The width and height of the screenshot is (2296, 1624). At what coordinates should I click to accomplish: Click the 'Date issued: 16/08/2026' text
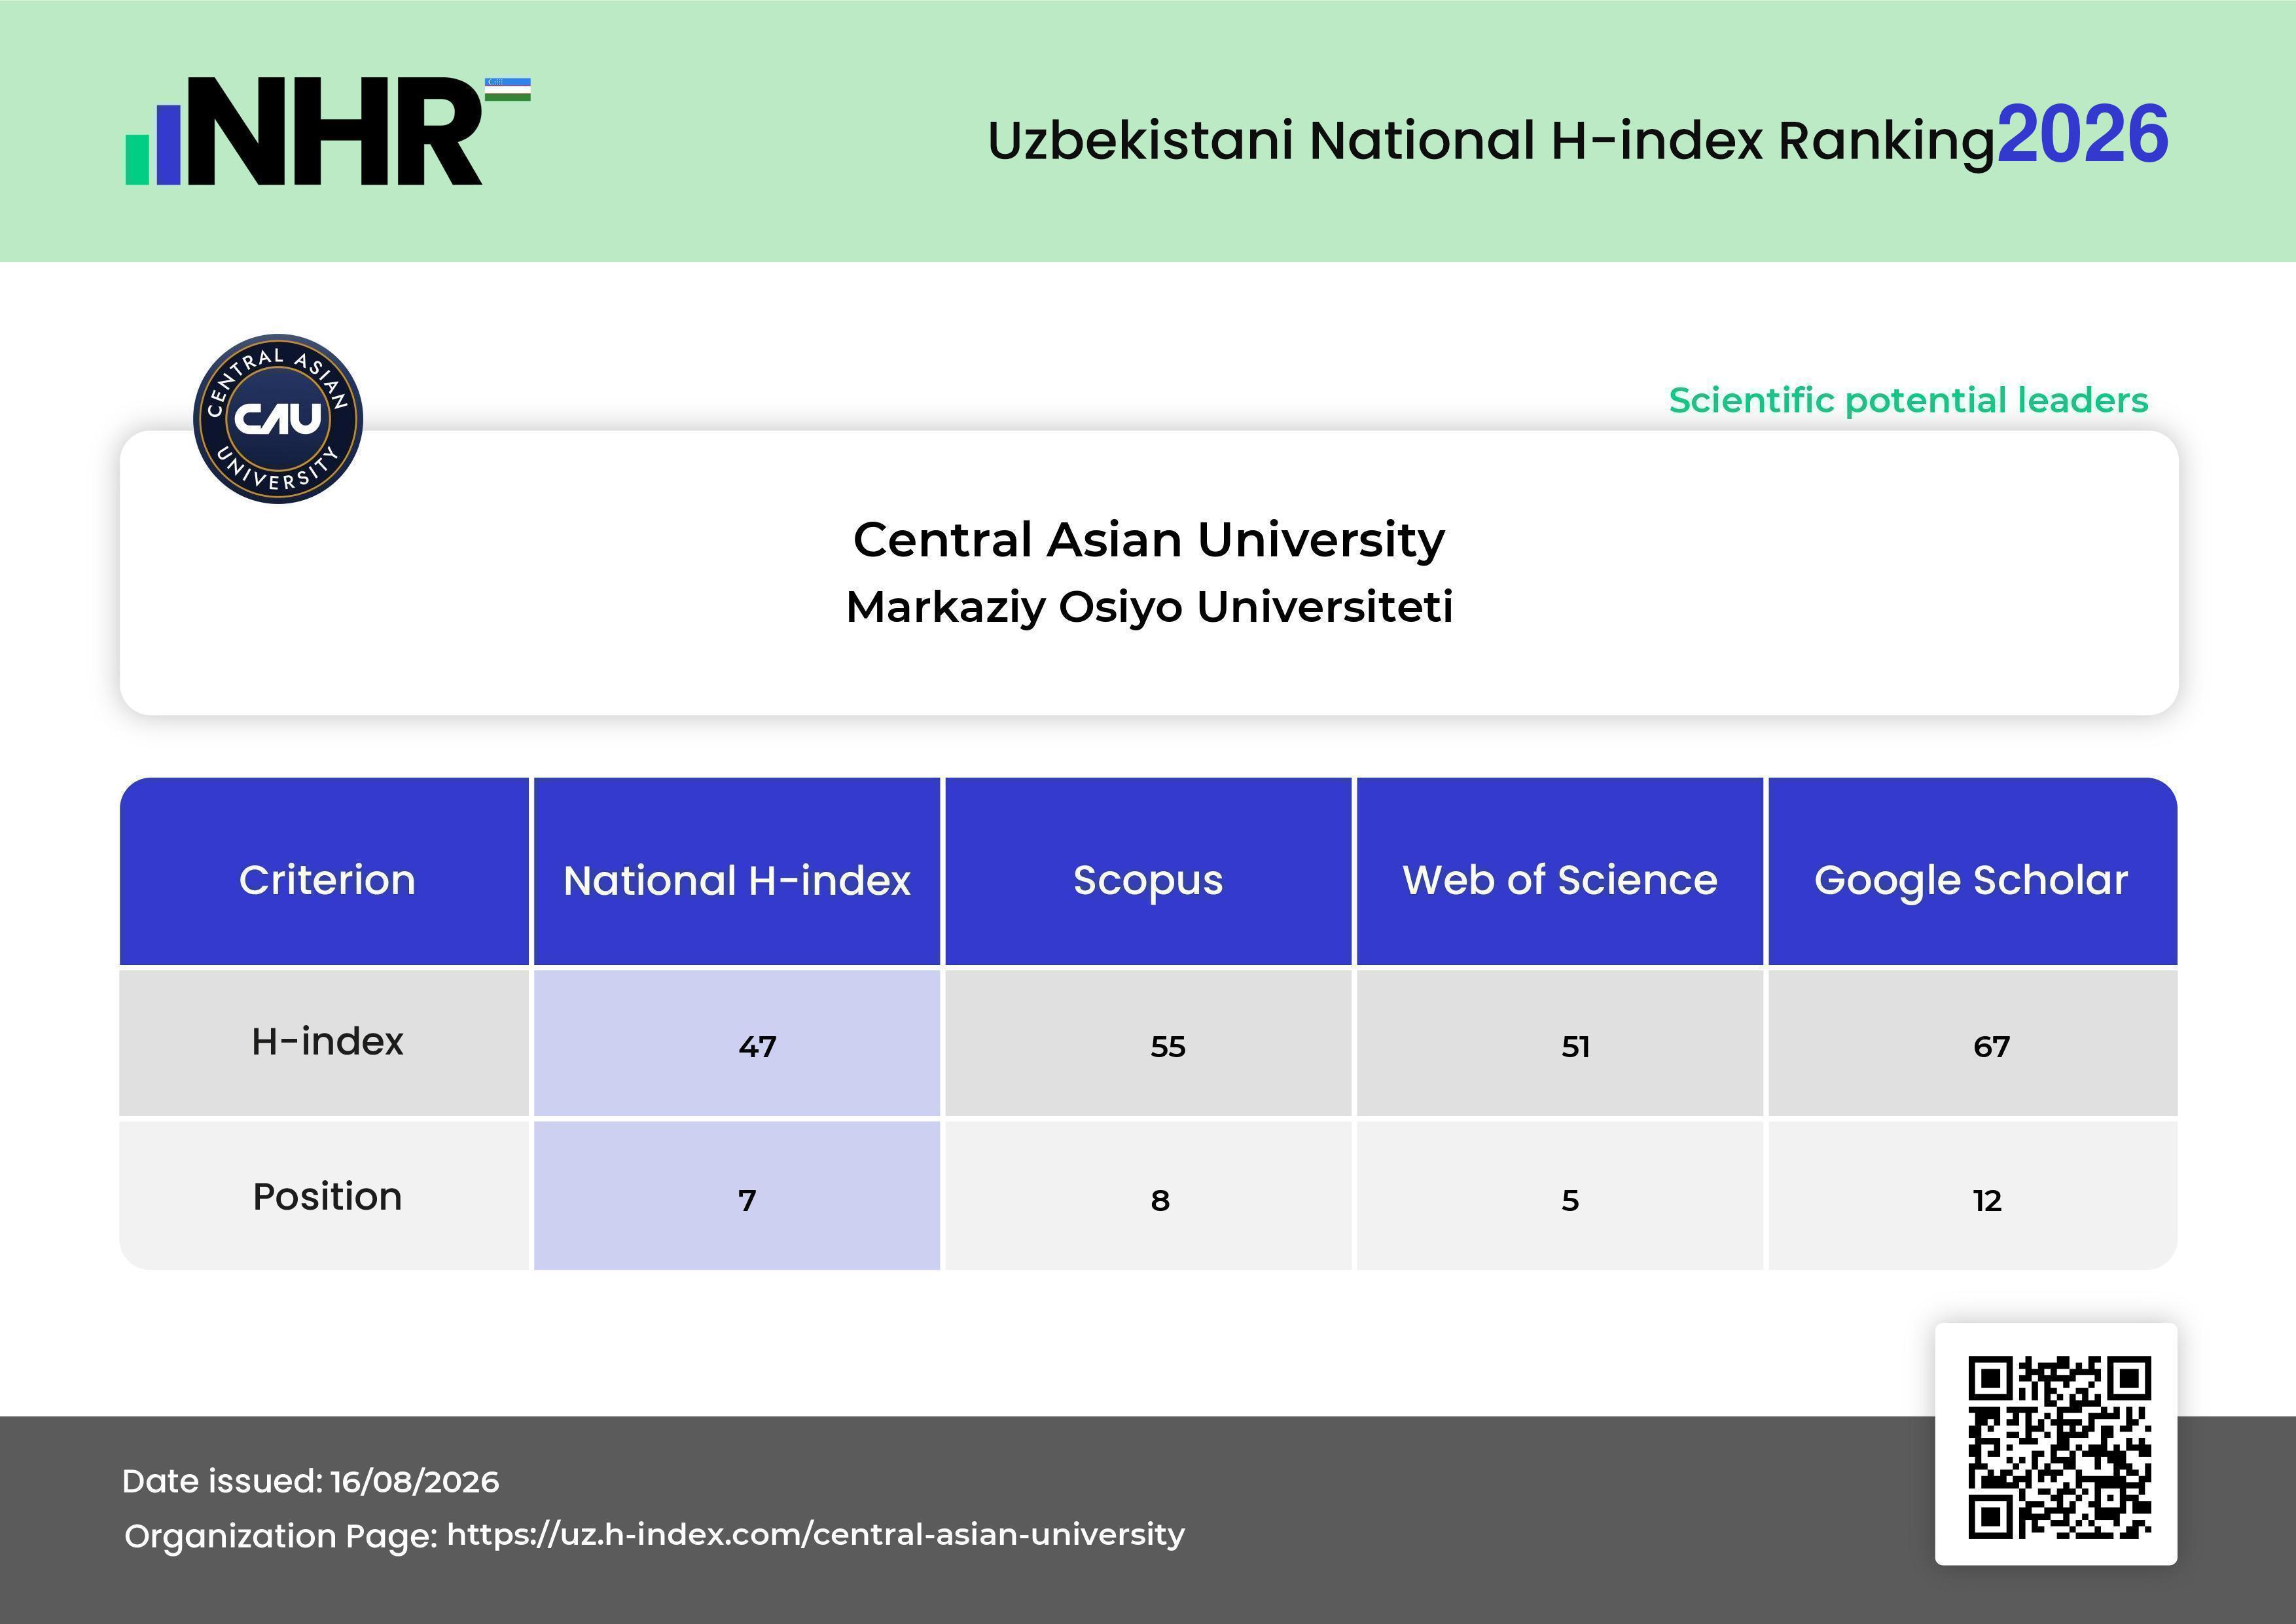(310, 1482)
